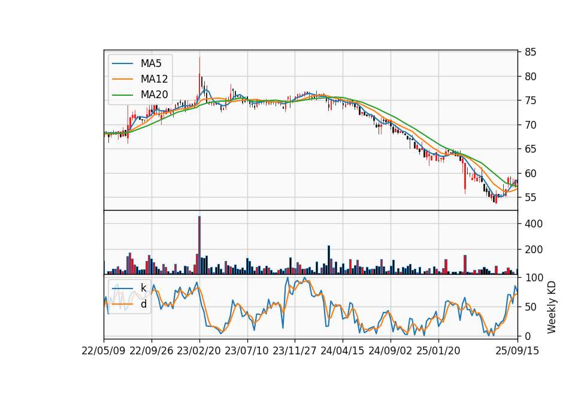Click the 22/05/09 date tick label
Image resolution: width=575 pixels, height=413 pixels.
point(104,351)
